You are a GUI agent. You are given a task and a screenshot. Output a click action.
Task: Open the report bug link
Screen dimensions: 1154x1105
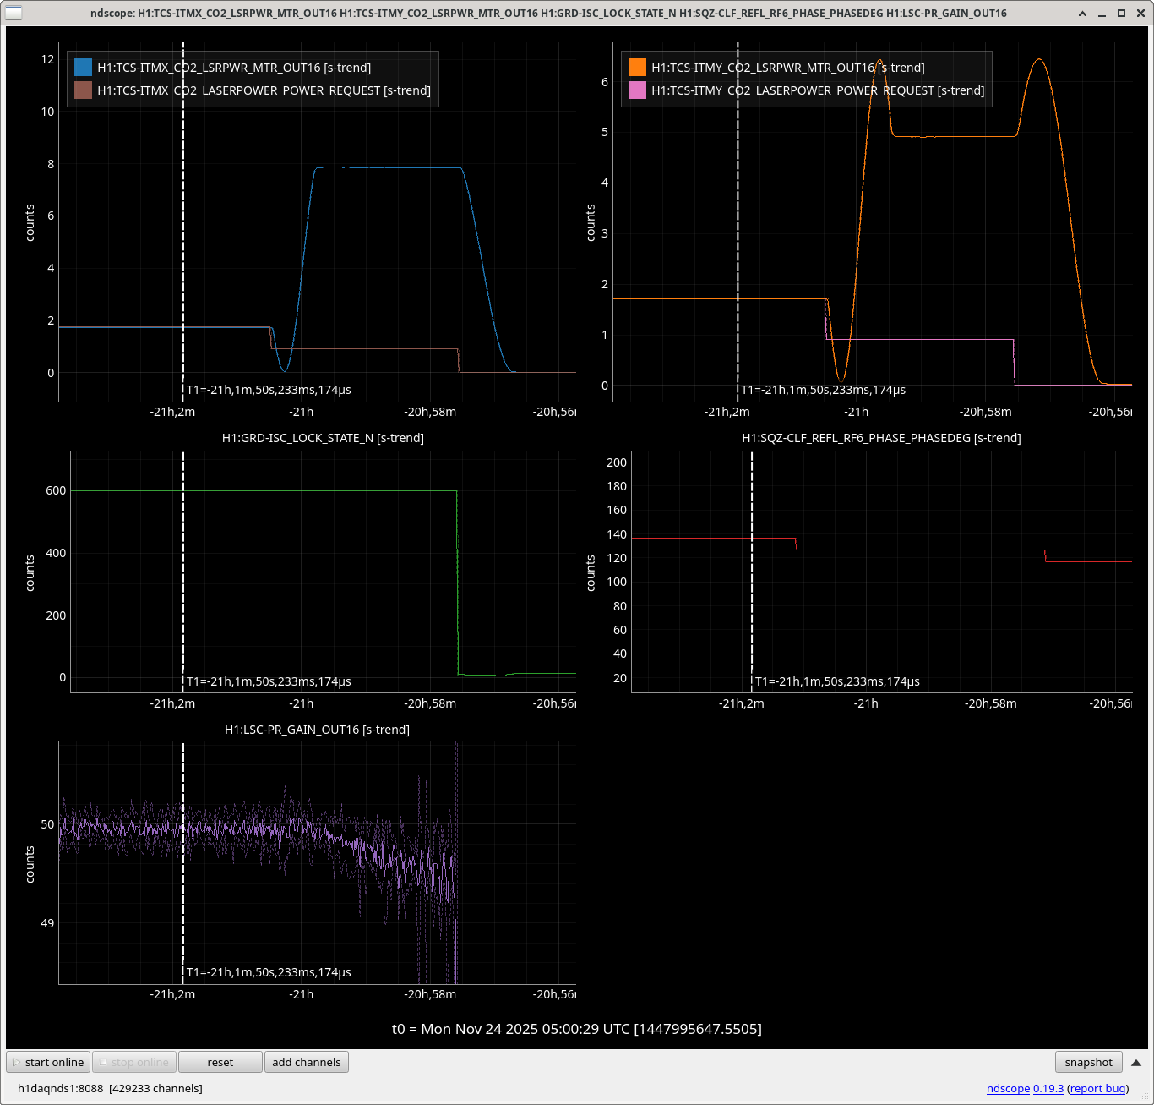click(1097, 1088)
